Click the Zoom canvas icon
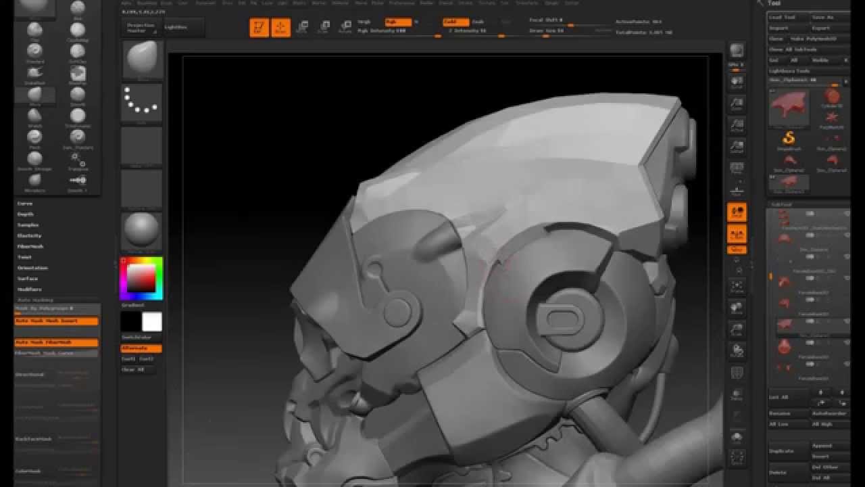 737,103
